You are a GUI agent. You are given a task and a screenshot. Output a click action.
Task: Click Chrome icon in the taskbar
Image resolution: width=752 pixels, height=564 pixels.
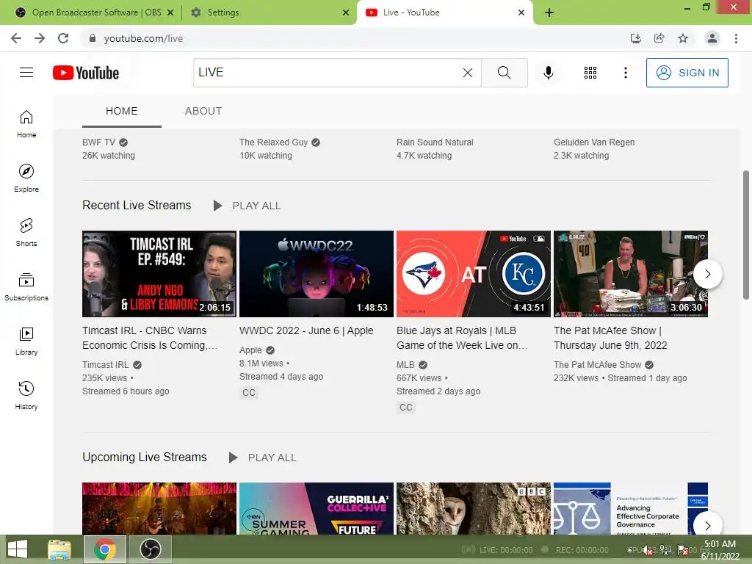105,549
